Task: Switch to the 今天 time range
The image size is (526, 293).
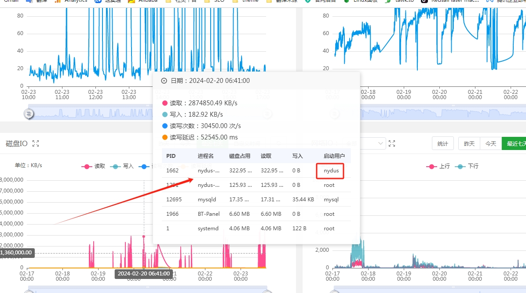Action: 491,143
